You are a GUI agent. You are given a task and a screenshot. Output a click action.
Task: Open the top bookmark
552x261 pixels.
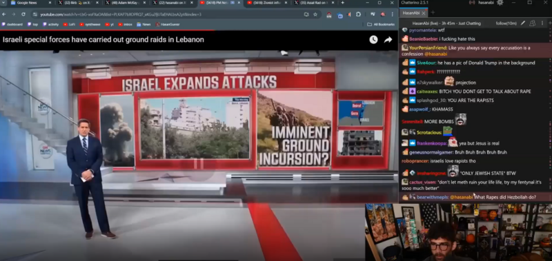coord(32,24)
